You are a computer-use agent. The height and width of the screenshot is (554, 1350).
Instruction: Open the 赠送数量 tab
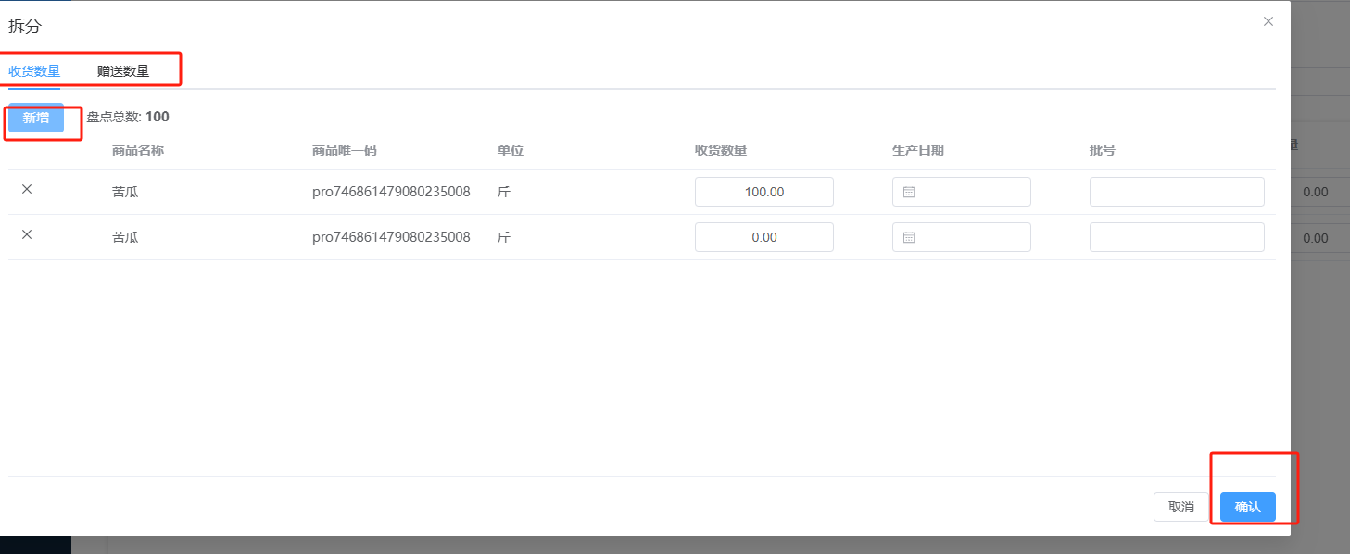coord(123,71)
